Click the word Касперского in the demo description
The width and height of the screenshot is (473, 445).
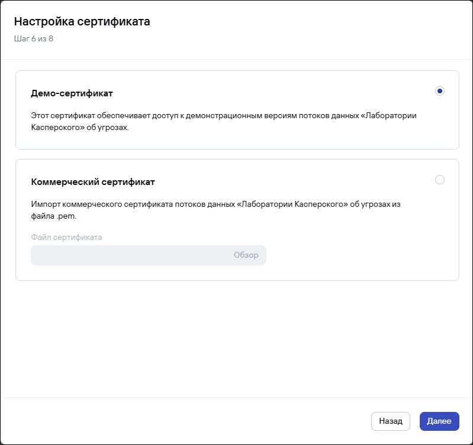tap(52, 126)
